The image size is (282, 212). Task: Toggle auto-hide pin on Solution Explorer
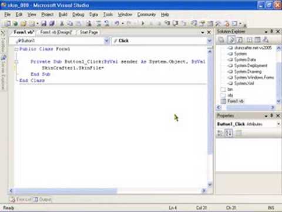[271, 31]
